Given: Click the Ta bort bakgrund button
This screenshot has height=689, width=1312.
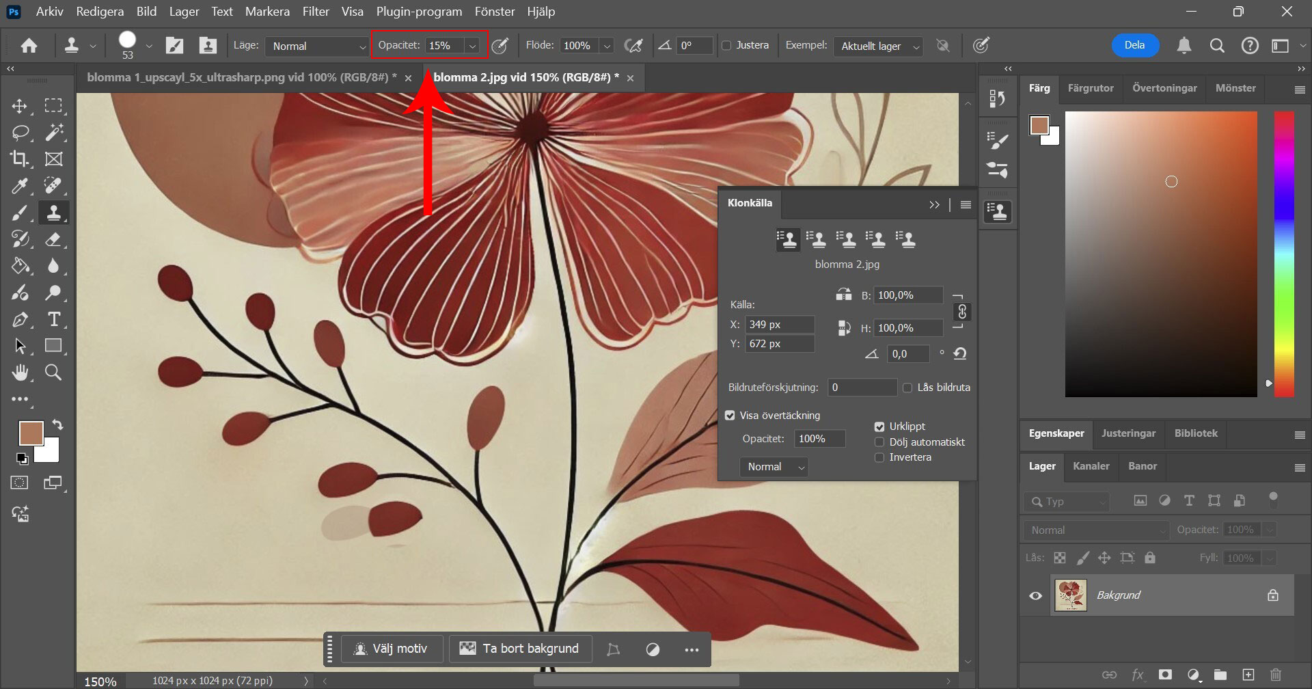Looking at the screenshot, I should tap(520, 648).
